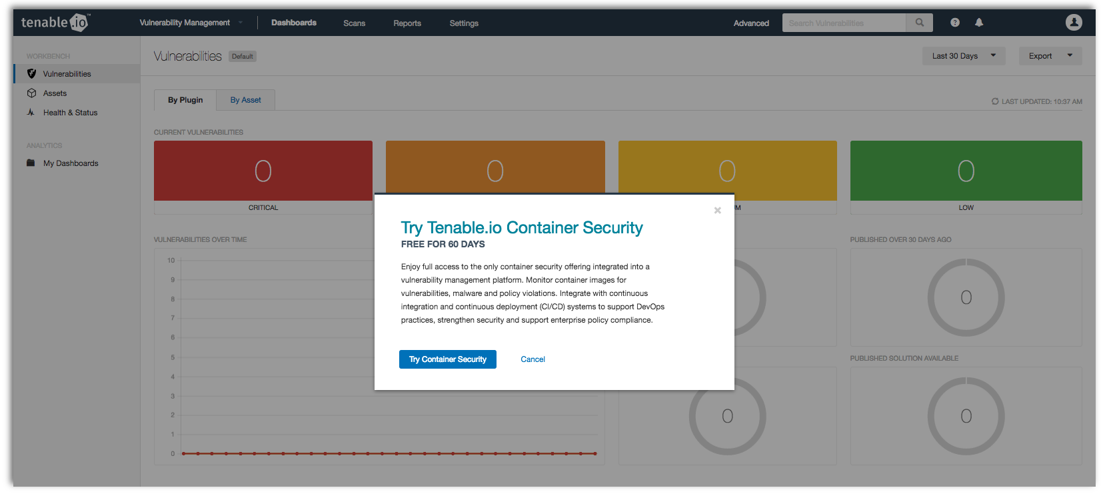Open the Last 30 Days range dropdown
Viewport: 1101px width, 494px height.
click(964, 56)
